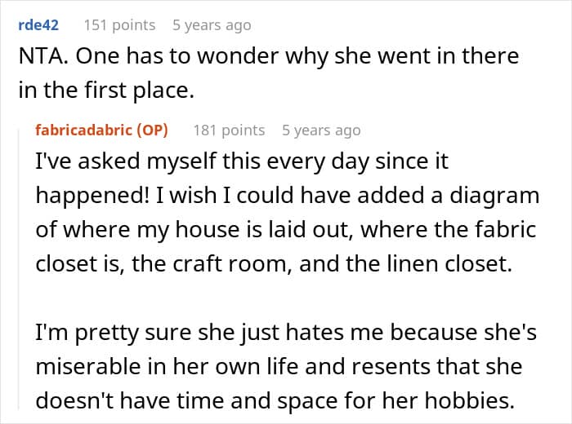This screenshot has height=424, width=572.
Task: Open the timestamp on fabricadabric's reply
Action: pos(321,130)
